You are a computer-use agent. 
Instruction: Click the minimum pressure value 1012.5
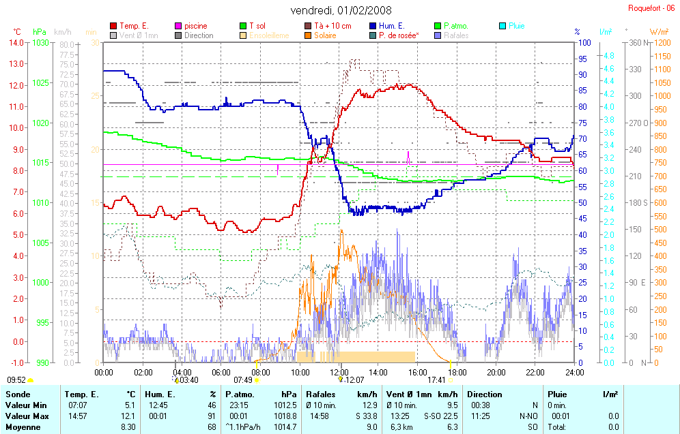[285, 405]
